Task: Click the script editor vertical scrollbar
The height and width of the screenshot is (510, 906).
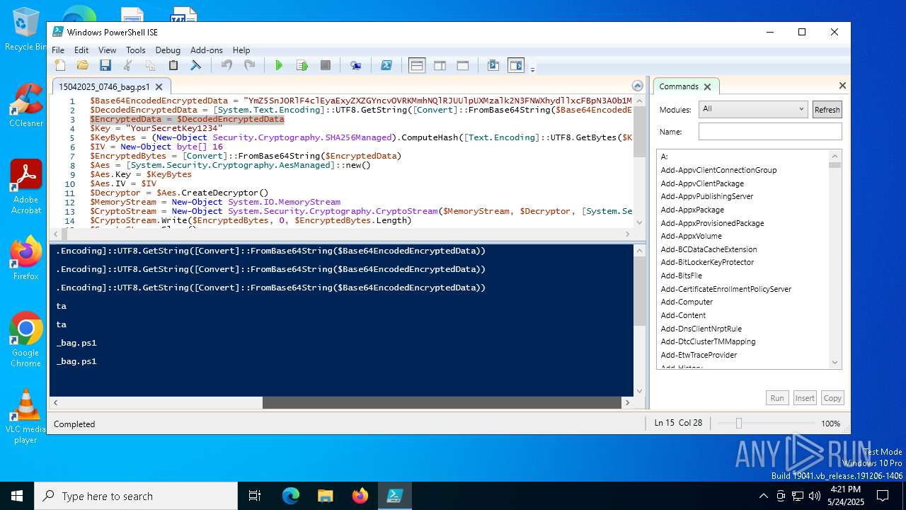Action: point(639,132)
